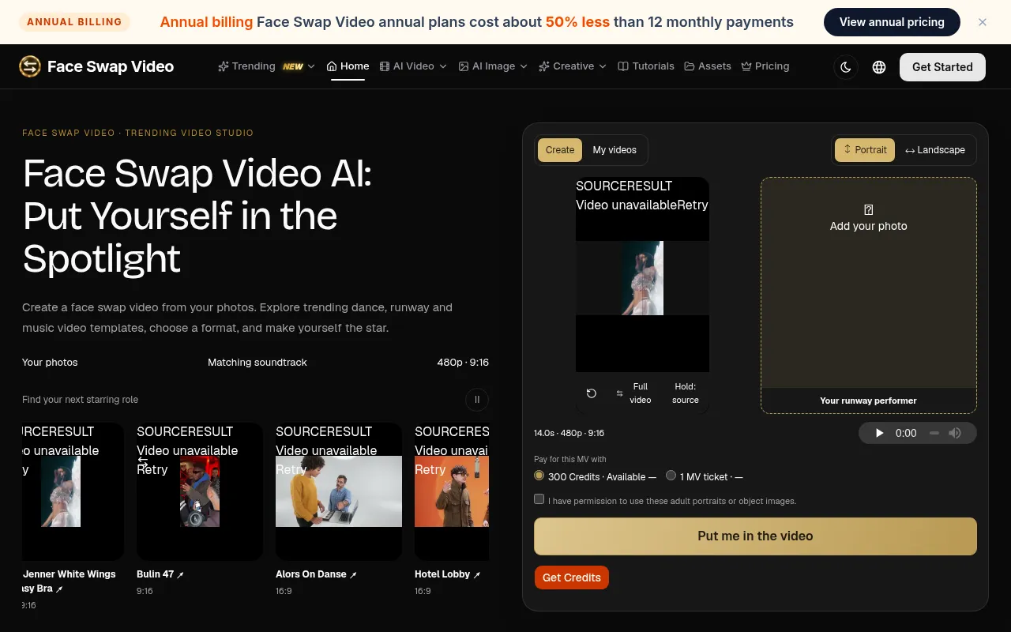Image resolution: width=1011 pixels, height=632 pixels.
Task: Switch to My videos tab
Action: click(x=614, y=150)
